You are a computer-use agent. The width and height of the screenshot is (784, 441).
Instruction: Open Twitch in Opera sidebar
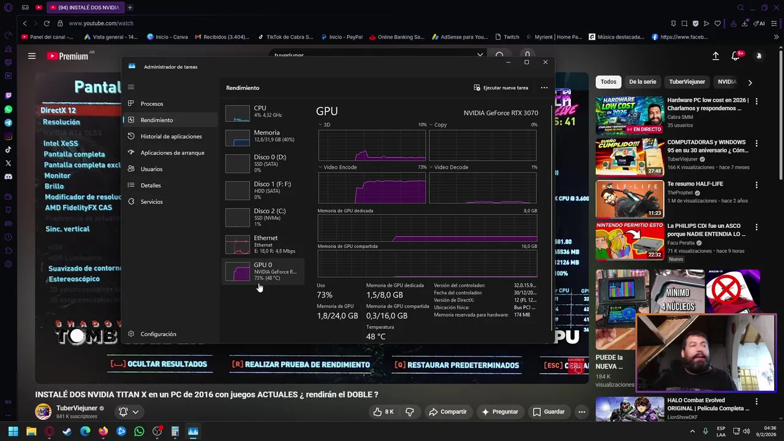[8, 96]
